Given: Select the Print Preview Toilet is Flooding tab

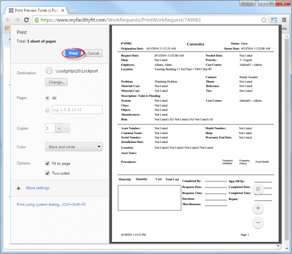Looking at the screenshot, I should [x=36, y=11].
